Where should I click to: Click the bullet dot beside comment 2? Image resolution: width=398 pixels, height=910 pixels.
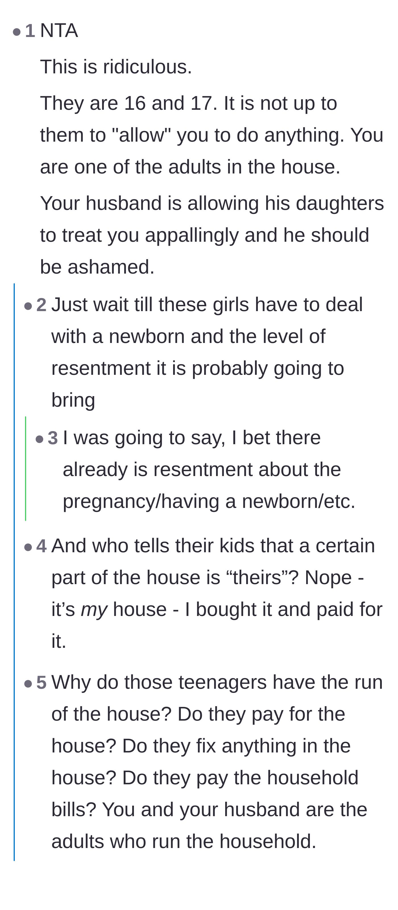pos(28,306)
